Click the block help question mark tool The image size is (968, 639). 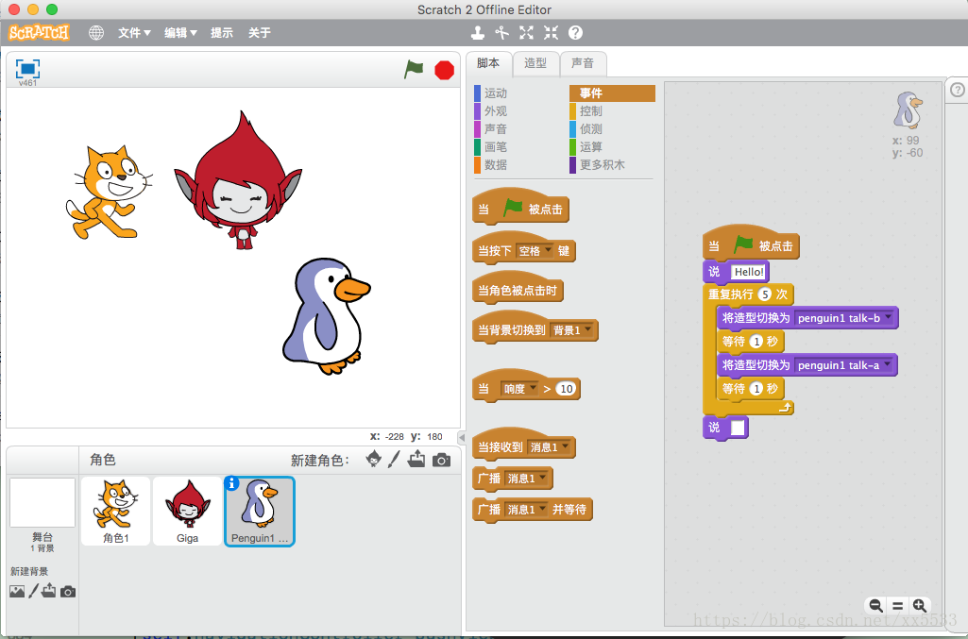tap(575, 33)
